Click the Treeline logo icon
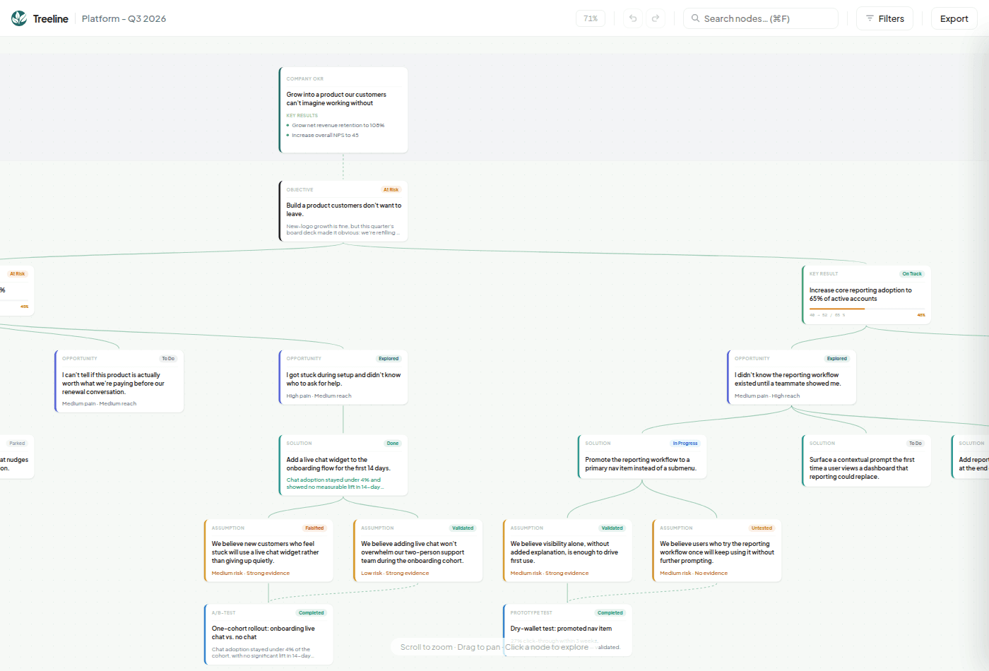 click(x=19, y=18)
